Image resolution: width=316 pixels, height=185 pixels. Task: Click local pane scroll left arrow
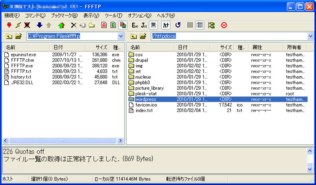click(x=6, y=141)
